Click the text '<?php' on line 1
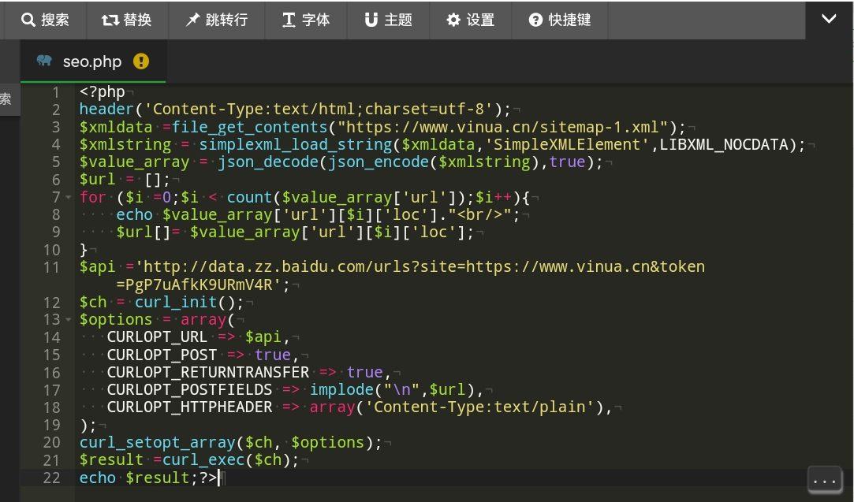854x502 pixels. coord(103,92)
